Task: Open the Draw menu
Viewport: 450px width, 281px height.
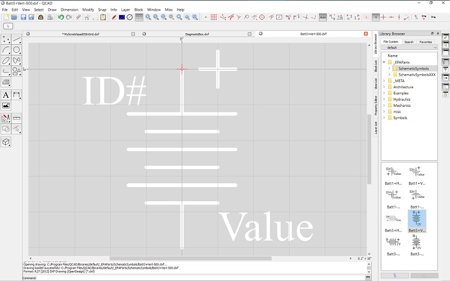Action: click(52, 10)
